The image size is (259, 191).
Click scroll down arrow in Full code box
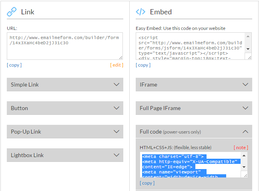[244, 167]
